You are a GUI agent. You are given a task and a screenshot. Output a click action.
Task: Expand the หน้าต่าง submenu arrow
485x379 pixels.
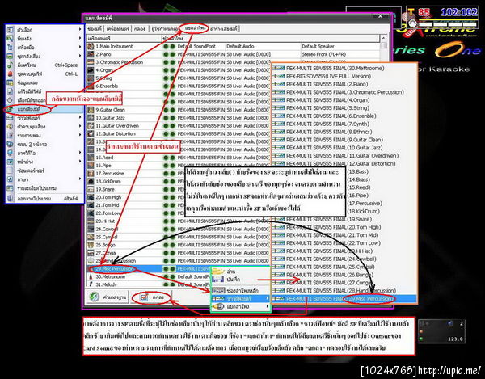coord(80,162)
